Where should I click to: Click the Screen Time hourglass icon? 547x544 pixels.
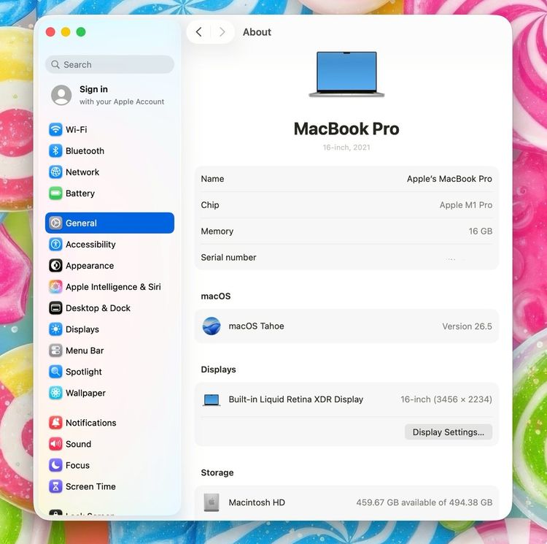tap(55, 487)
